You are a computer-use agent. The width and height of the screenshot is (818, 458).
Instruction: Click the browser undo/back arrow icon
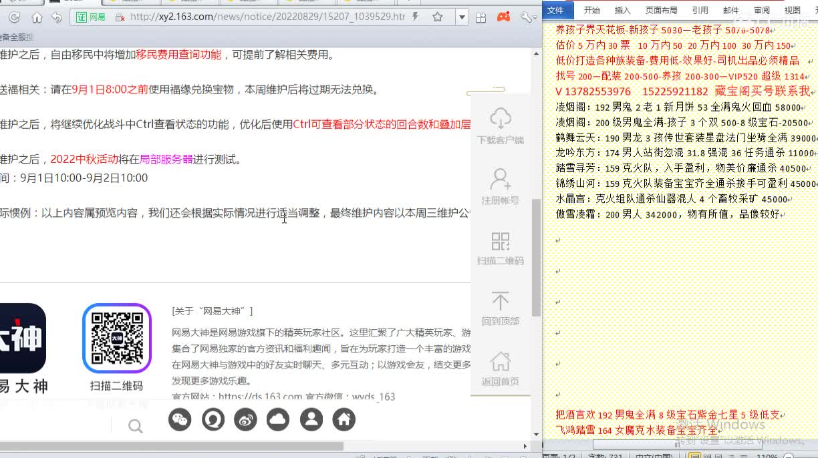(57, 17)
